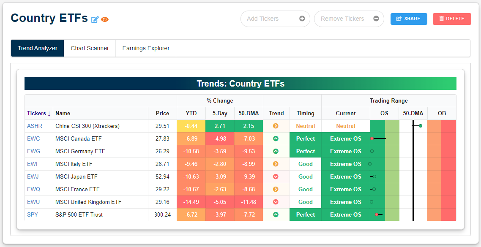Click the EWI trading range marker
The height and width of the screenshot is (247, 481).
pyautogui.click(x=370, y=164)
